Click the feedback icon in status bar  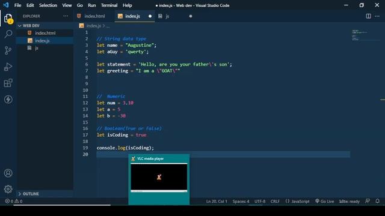368,201
